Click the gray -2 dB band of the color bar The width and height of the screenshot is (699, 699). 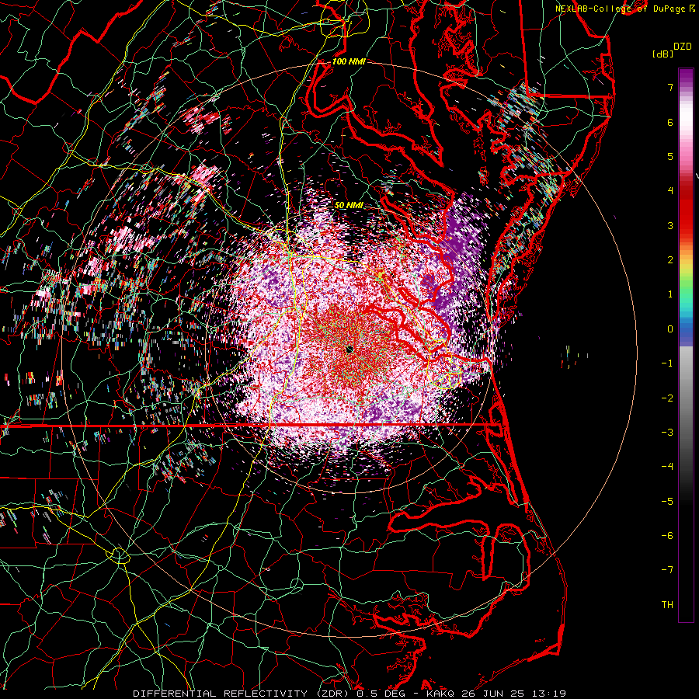pyautogui.click(x=686, y=398)
